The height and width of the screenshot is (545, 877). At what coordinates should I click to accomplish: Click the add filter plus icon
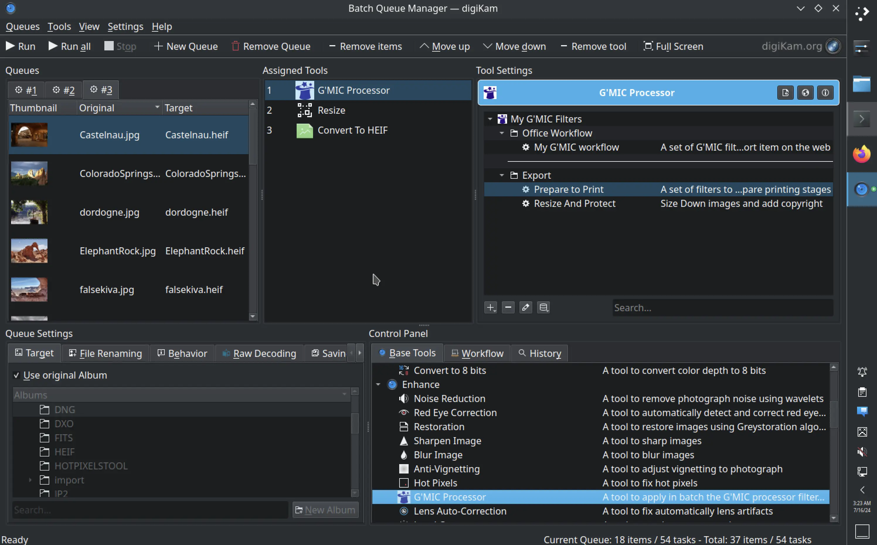tap(491, 307)
